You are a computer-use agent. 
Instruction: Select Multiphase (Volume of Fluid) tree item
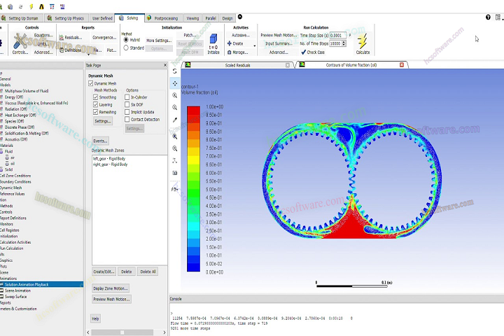click(27, 91)
